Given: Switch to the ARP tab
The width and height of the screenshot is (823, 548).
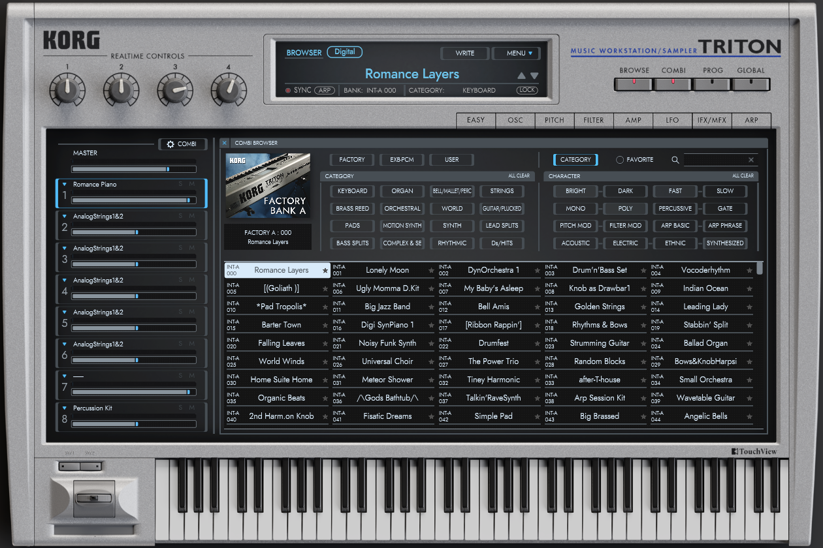Looking at the screenshot, I should pos(751,120).
